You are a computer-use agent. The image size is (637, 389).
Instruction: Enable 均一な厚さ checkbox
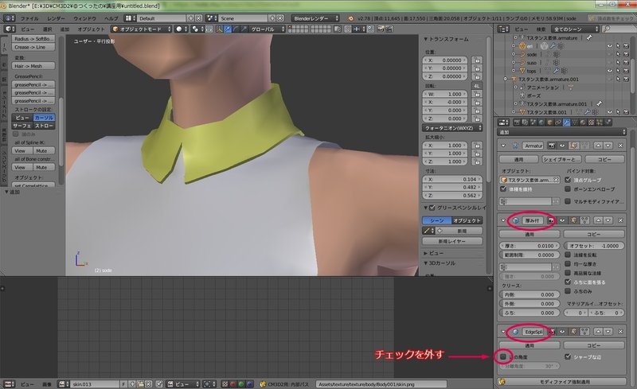(x=568, y=263)
